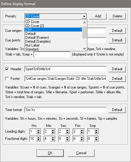Image resolution: width=131 pixels, height=162 pixels.
Task: Click into the Time format field
Action: point(65,110)
